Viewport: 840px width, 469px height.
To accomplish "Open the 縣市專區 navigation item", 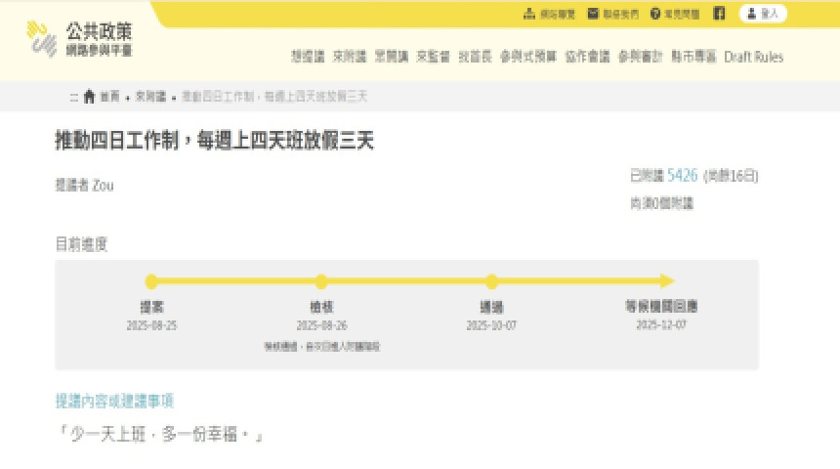I will tap(693, 57).
